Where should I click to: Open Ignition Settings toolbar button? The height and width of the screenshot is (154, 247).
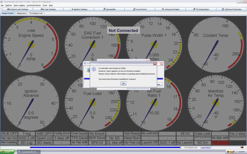[79, 9]
